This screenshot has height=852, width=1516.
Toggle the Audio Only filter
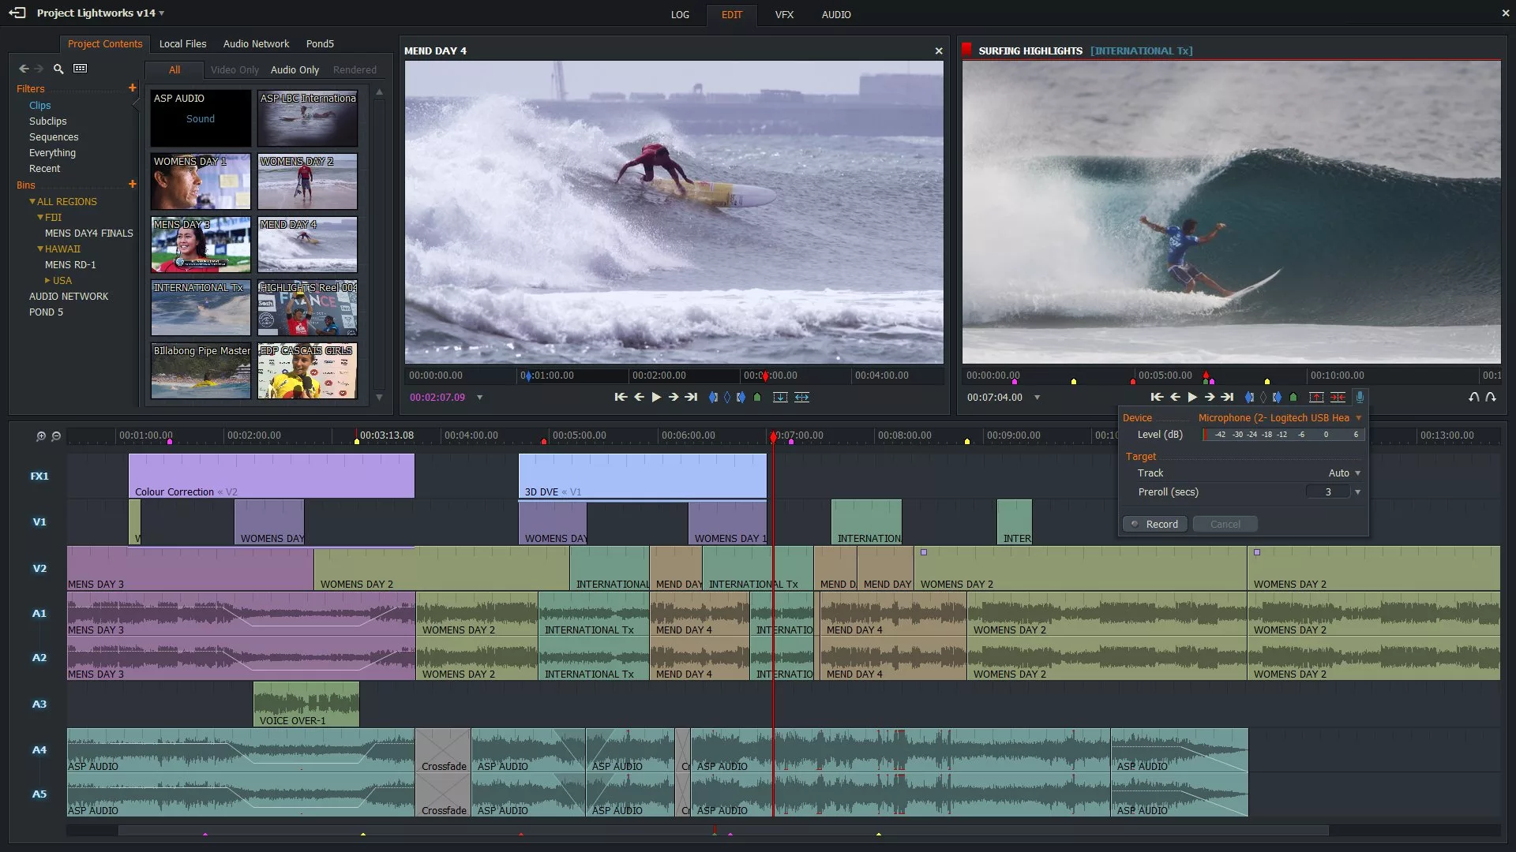[295, 69]
